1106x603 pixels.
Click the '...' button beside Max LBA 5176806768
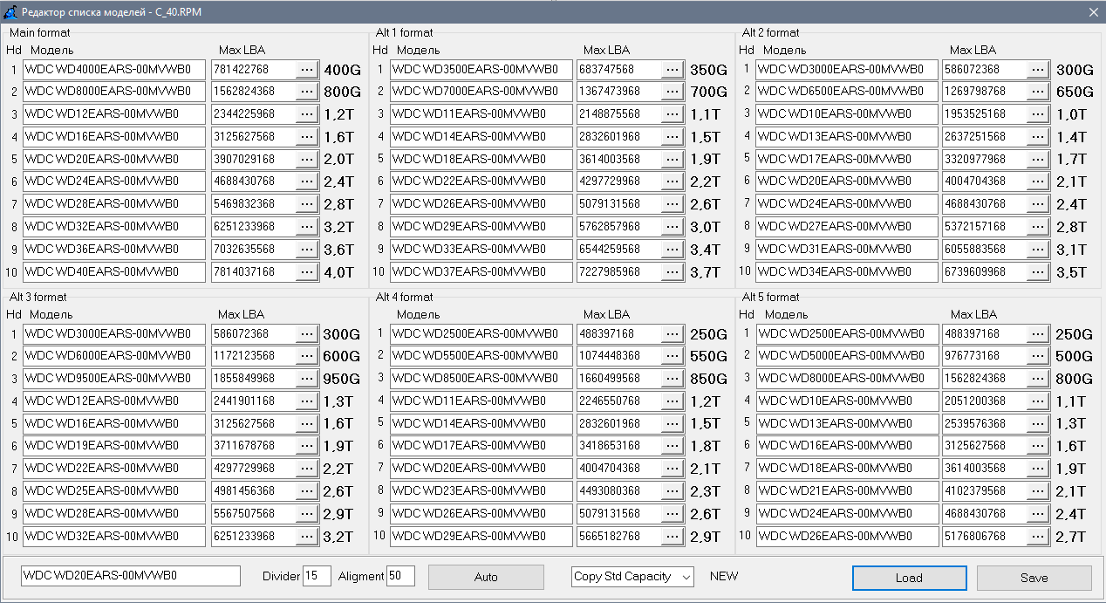1039,536
